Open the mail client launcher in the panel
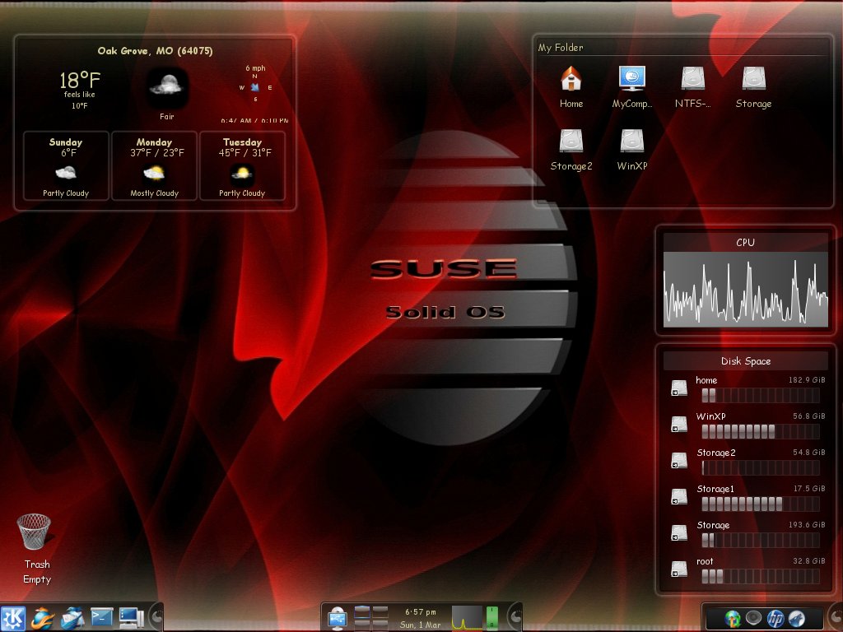This screenshot has width=843, height=632. [x=72, y=617]
